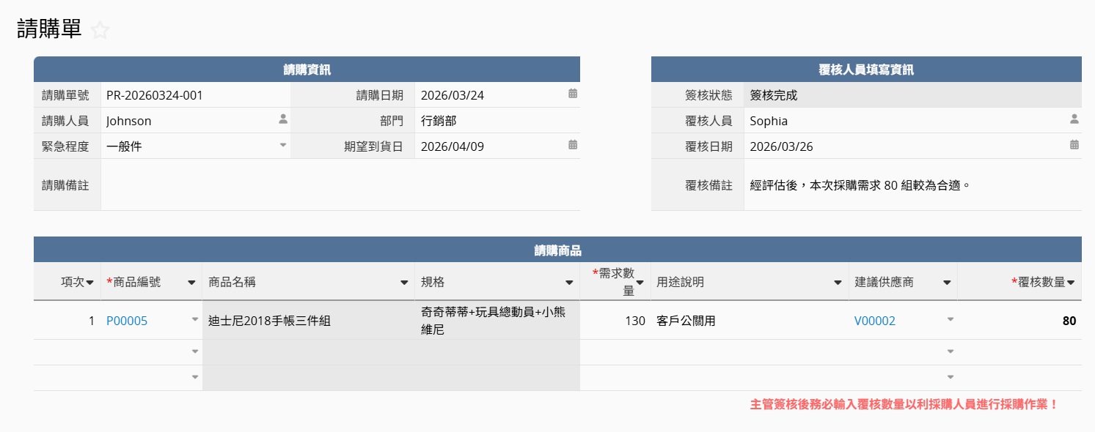This screenshot has height=432, width=1095.
Task: Expand supplier dropdown in first row
Action: point(951,319)
